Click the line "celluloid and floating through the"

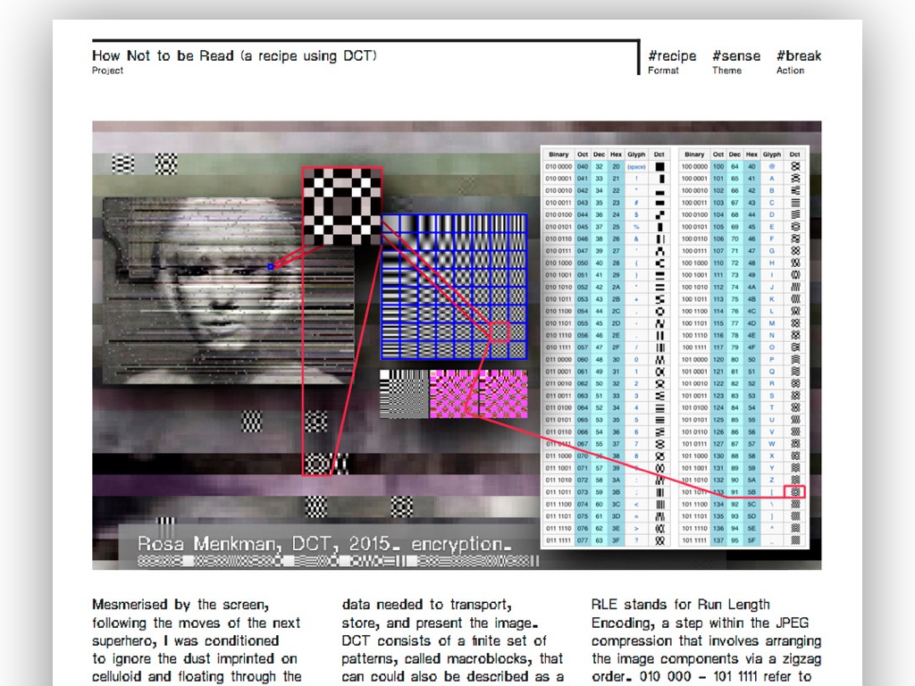pyautogui.click(x=197, y=677)
